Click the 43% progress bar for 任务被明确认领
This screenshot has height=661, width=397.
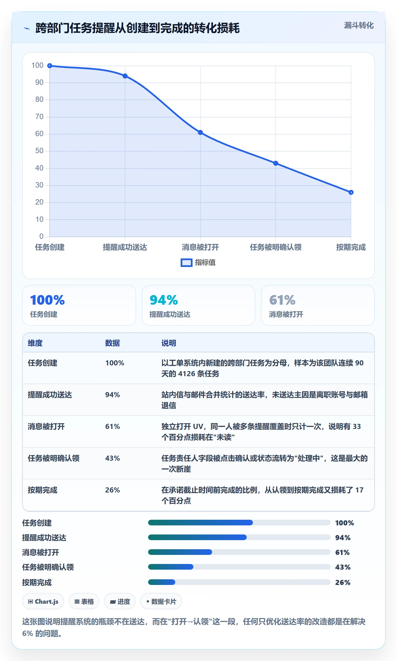(239, 567)
